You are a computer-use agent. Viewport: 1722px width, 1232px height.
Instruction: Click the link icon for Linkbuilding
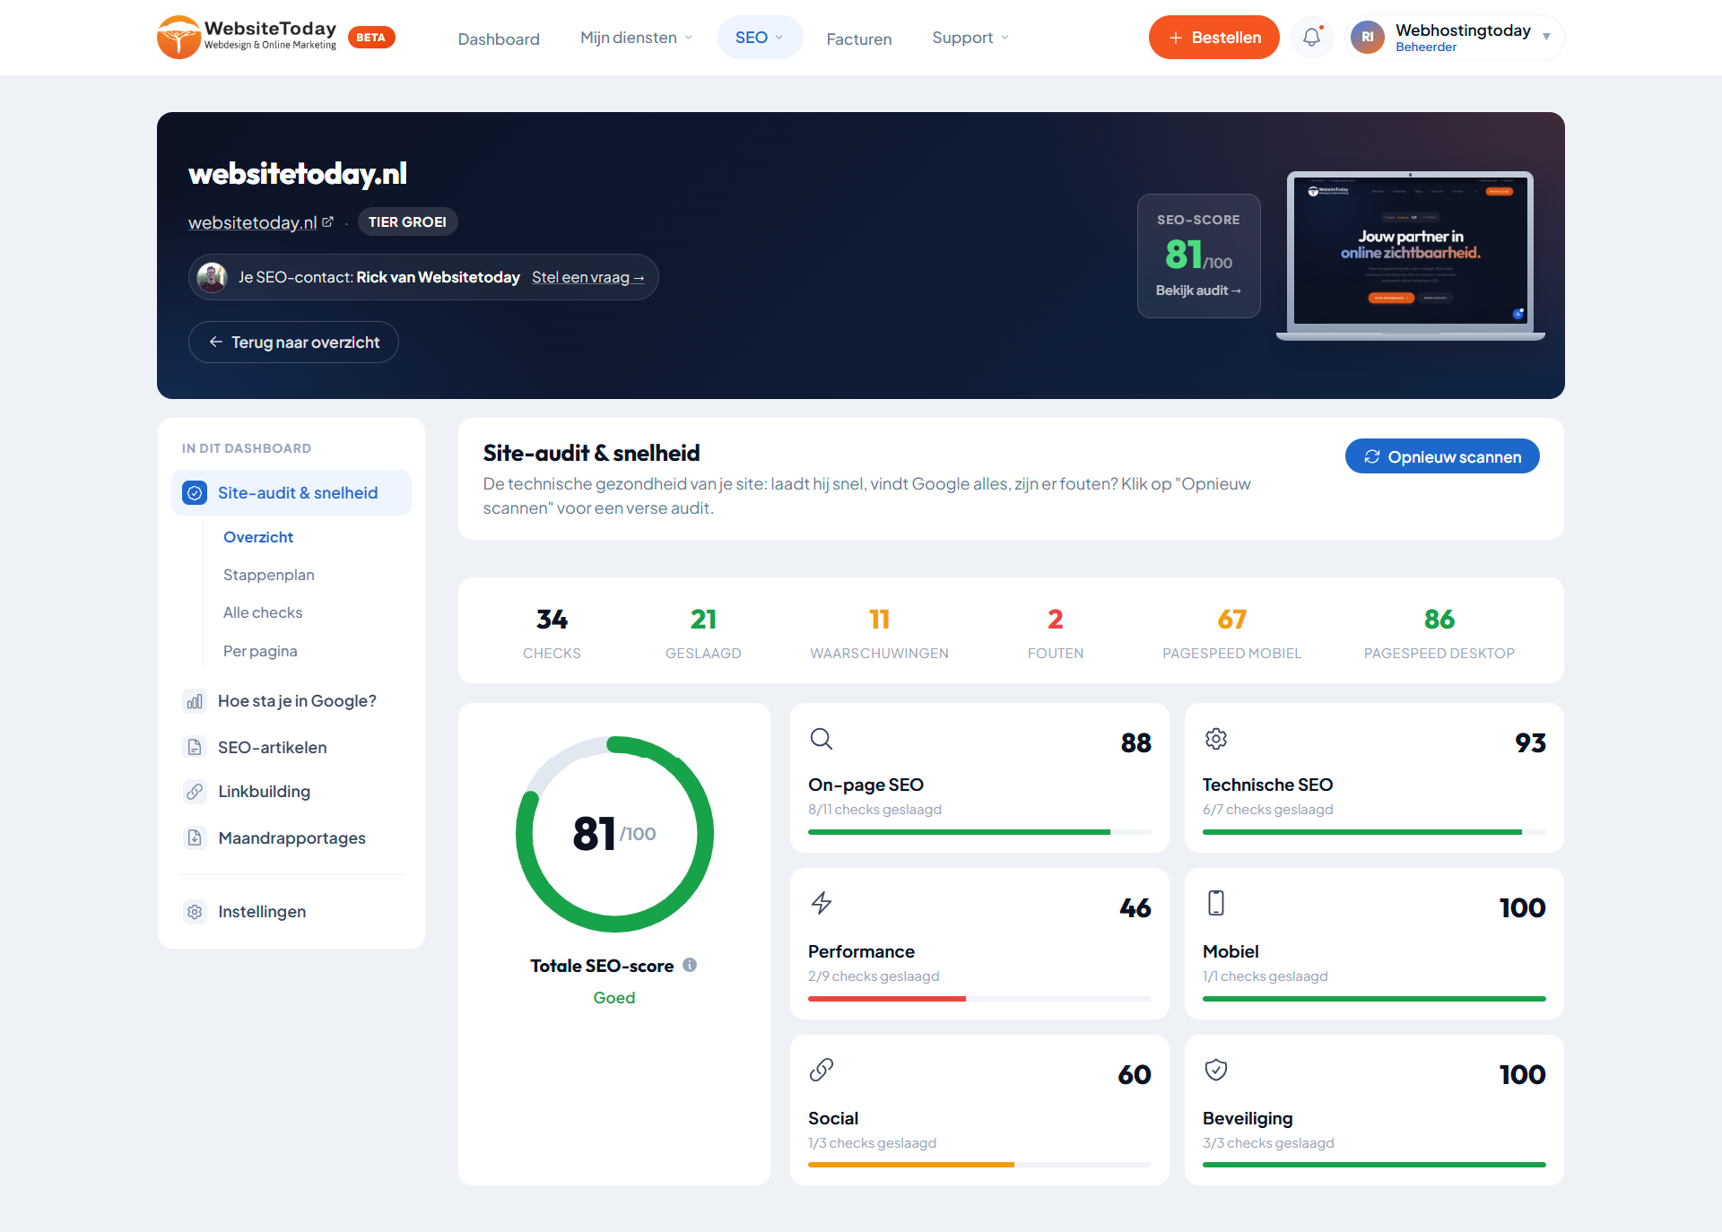tap(195, 791)
